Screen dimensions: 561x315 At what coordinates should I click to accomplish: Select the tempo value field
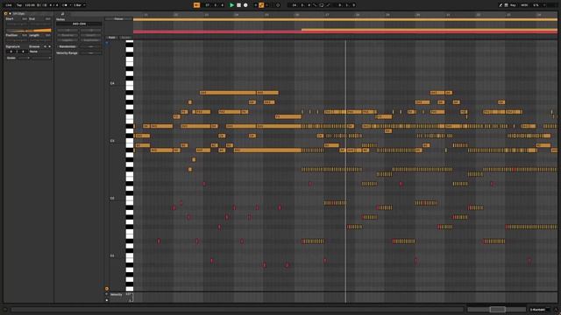point(30,5)
